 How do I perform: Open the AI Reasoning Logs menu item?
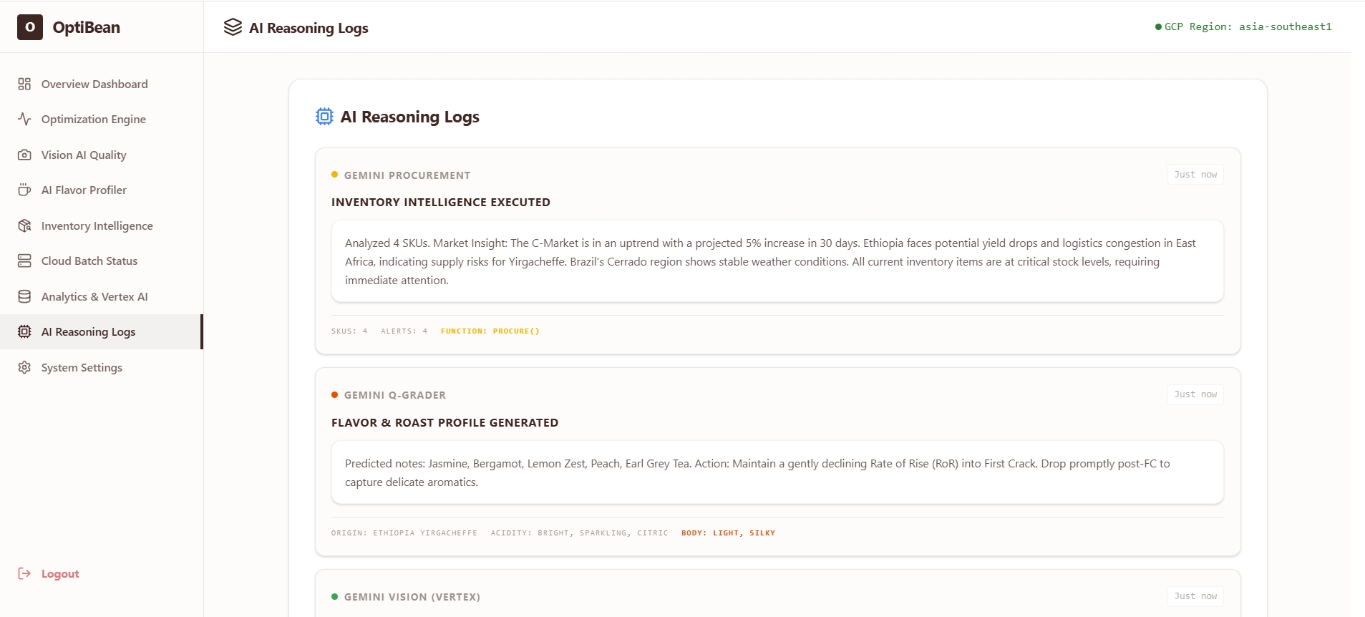click(101, 331)
